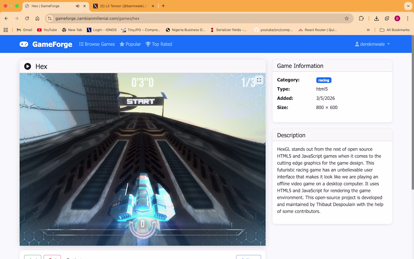Reload the current page

27,18
